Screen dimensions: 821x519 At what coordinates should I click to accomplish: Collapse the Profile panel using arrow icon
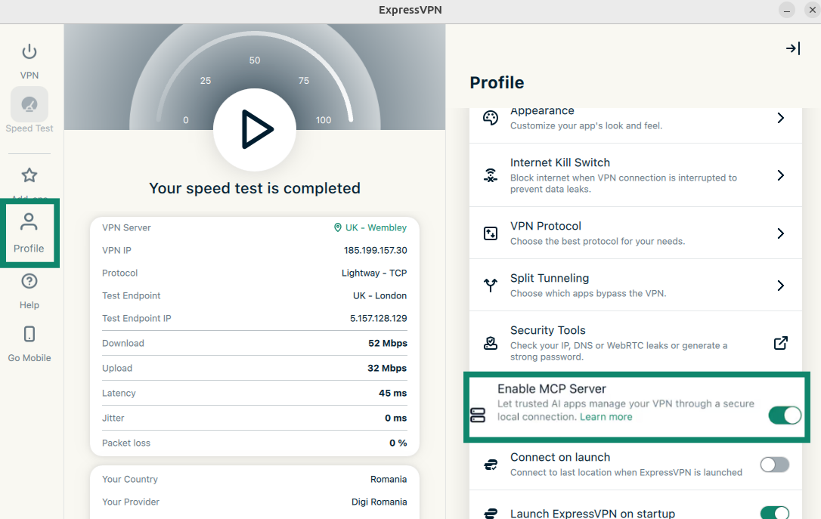point(792,48)
